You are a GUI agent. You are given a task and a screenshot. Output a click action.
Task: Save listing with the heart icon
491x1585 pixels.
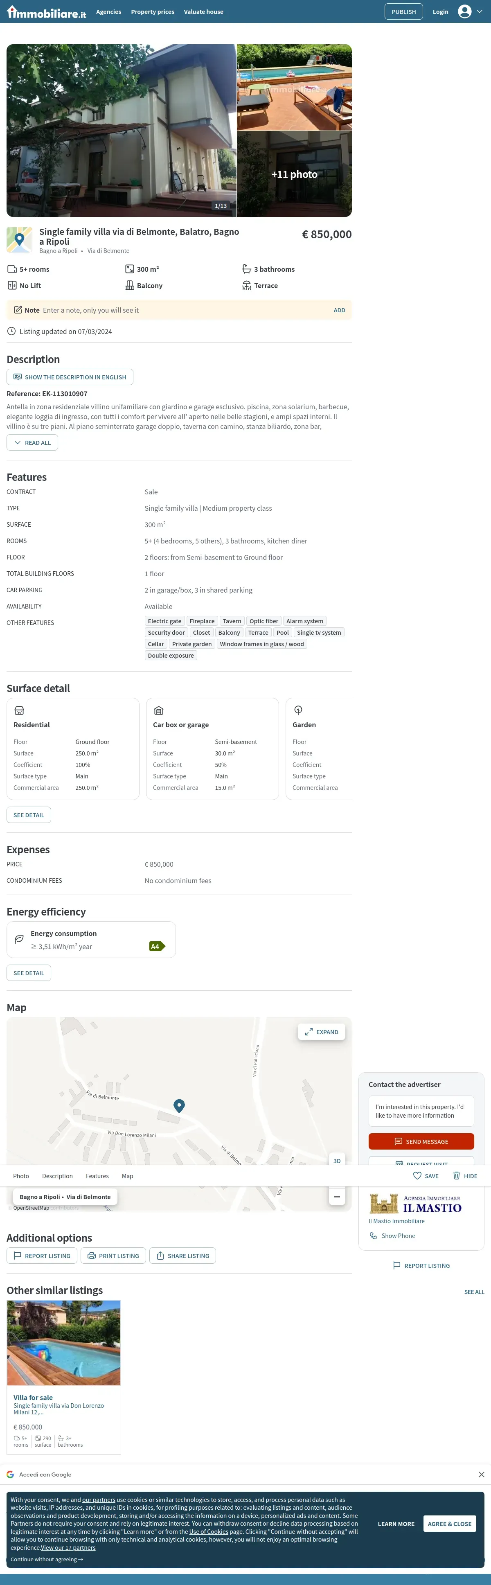[x=417, y=1176]
